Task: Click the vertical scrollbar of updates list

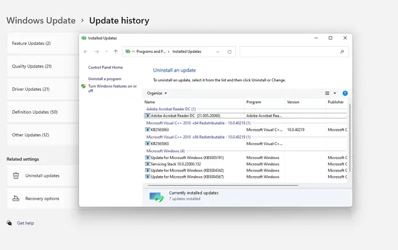Action: point(350,137)
